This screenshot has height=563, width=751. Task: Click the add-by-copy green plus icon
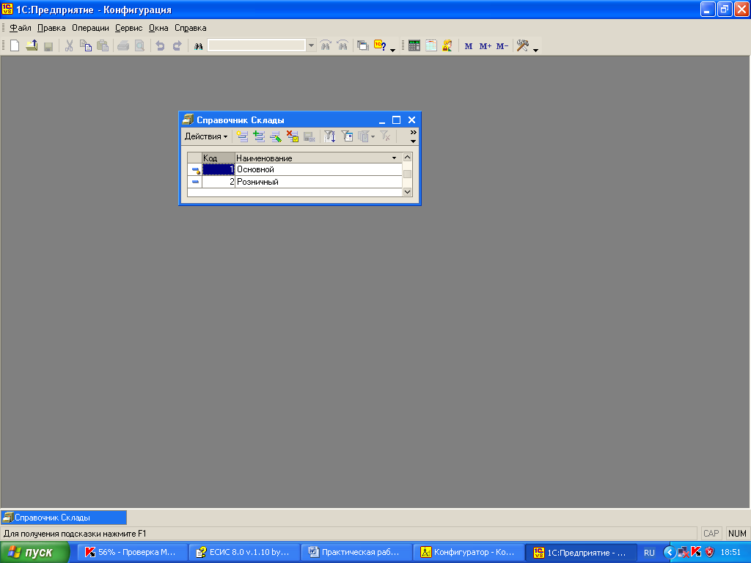(259, 136)
